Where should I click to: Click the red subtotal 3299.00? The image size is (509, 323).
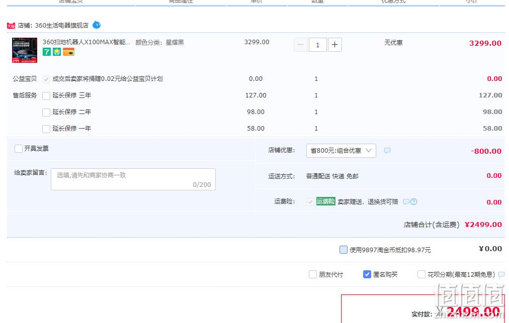(x=485, y=43)
